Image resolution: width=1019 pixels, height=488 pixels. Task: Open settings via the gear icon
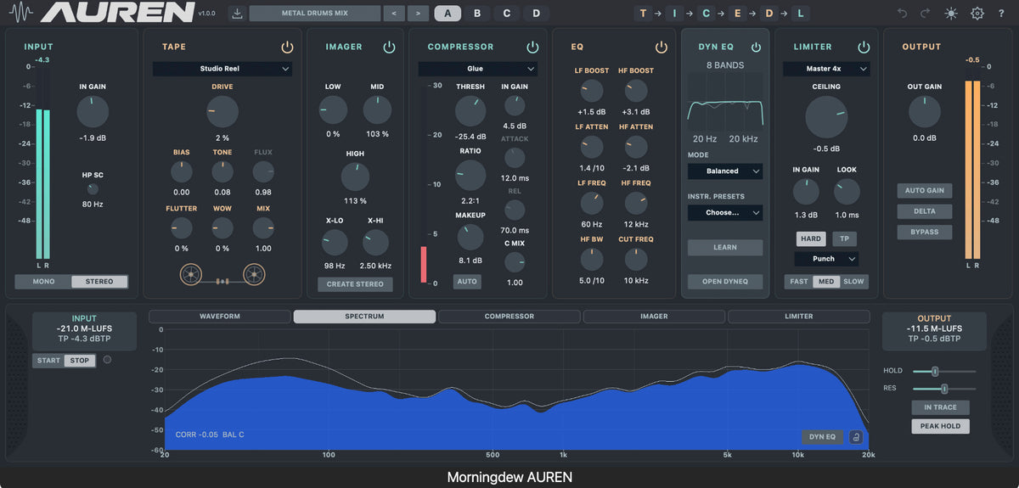point(977,14)
